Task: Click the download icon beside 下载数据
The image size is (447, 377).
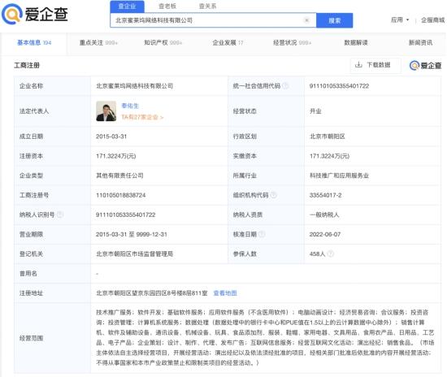Action: (358, 65)
